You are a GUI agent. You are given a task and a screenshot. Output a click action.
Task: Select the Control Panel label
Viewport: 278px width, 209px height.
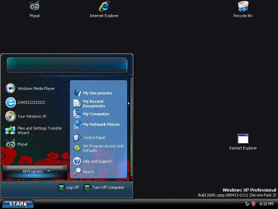(x=94, y=138)
